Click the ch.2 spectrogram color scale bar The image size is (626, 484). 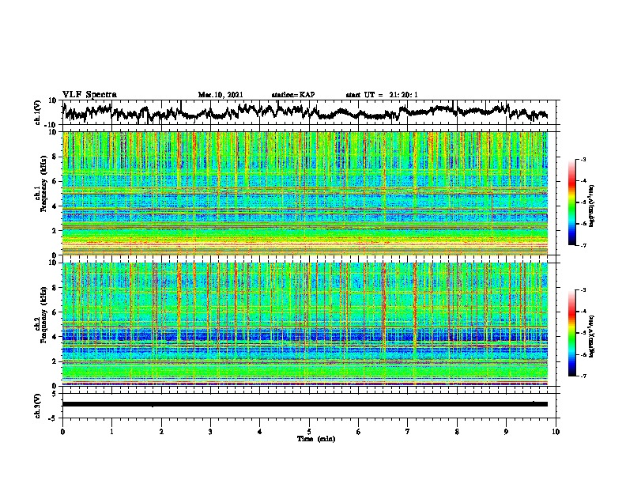[x=571, y=333]
